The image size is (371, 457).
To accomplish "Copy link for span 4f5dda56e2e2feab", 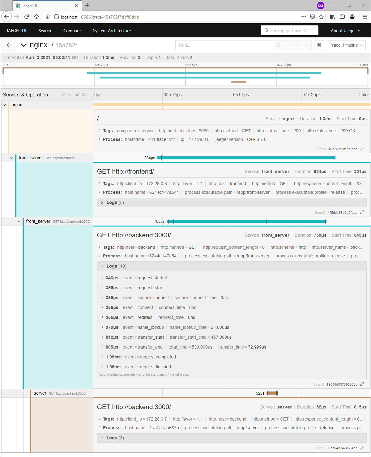I will pyautogui.click(x=362, y=212).
